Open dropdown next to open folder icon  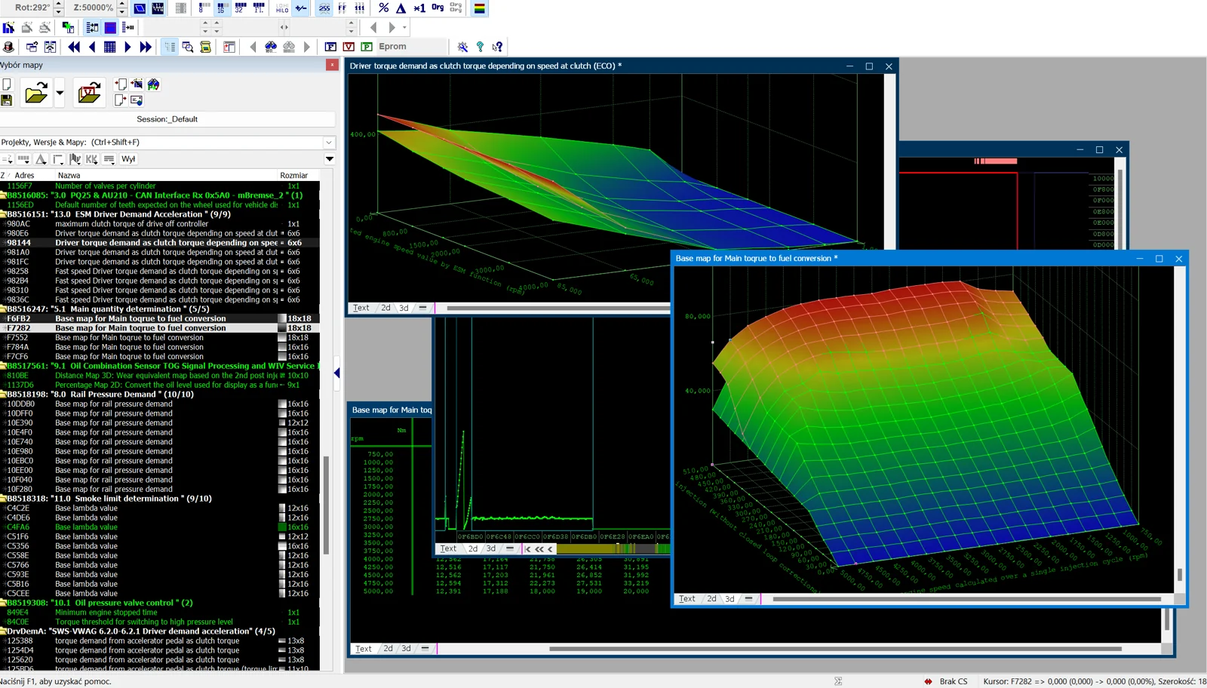(60, 94)
